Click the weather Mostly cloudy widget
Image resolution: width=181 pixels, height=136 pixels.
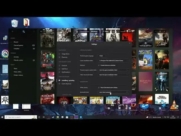pos(154,117)
